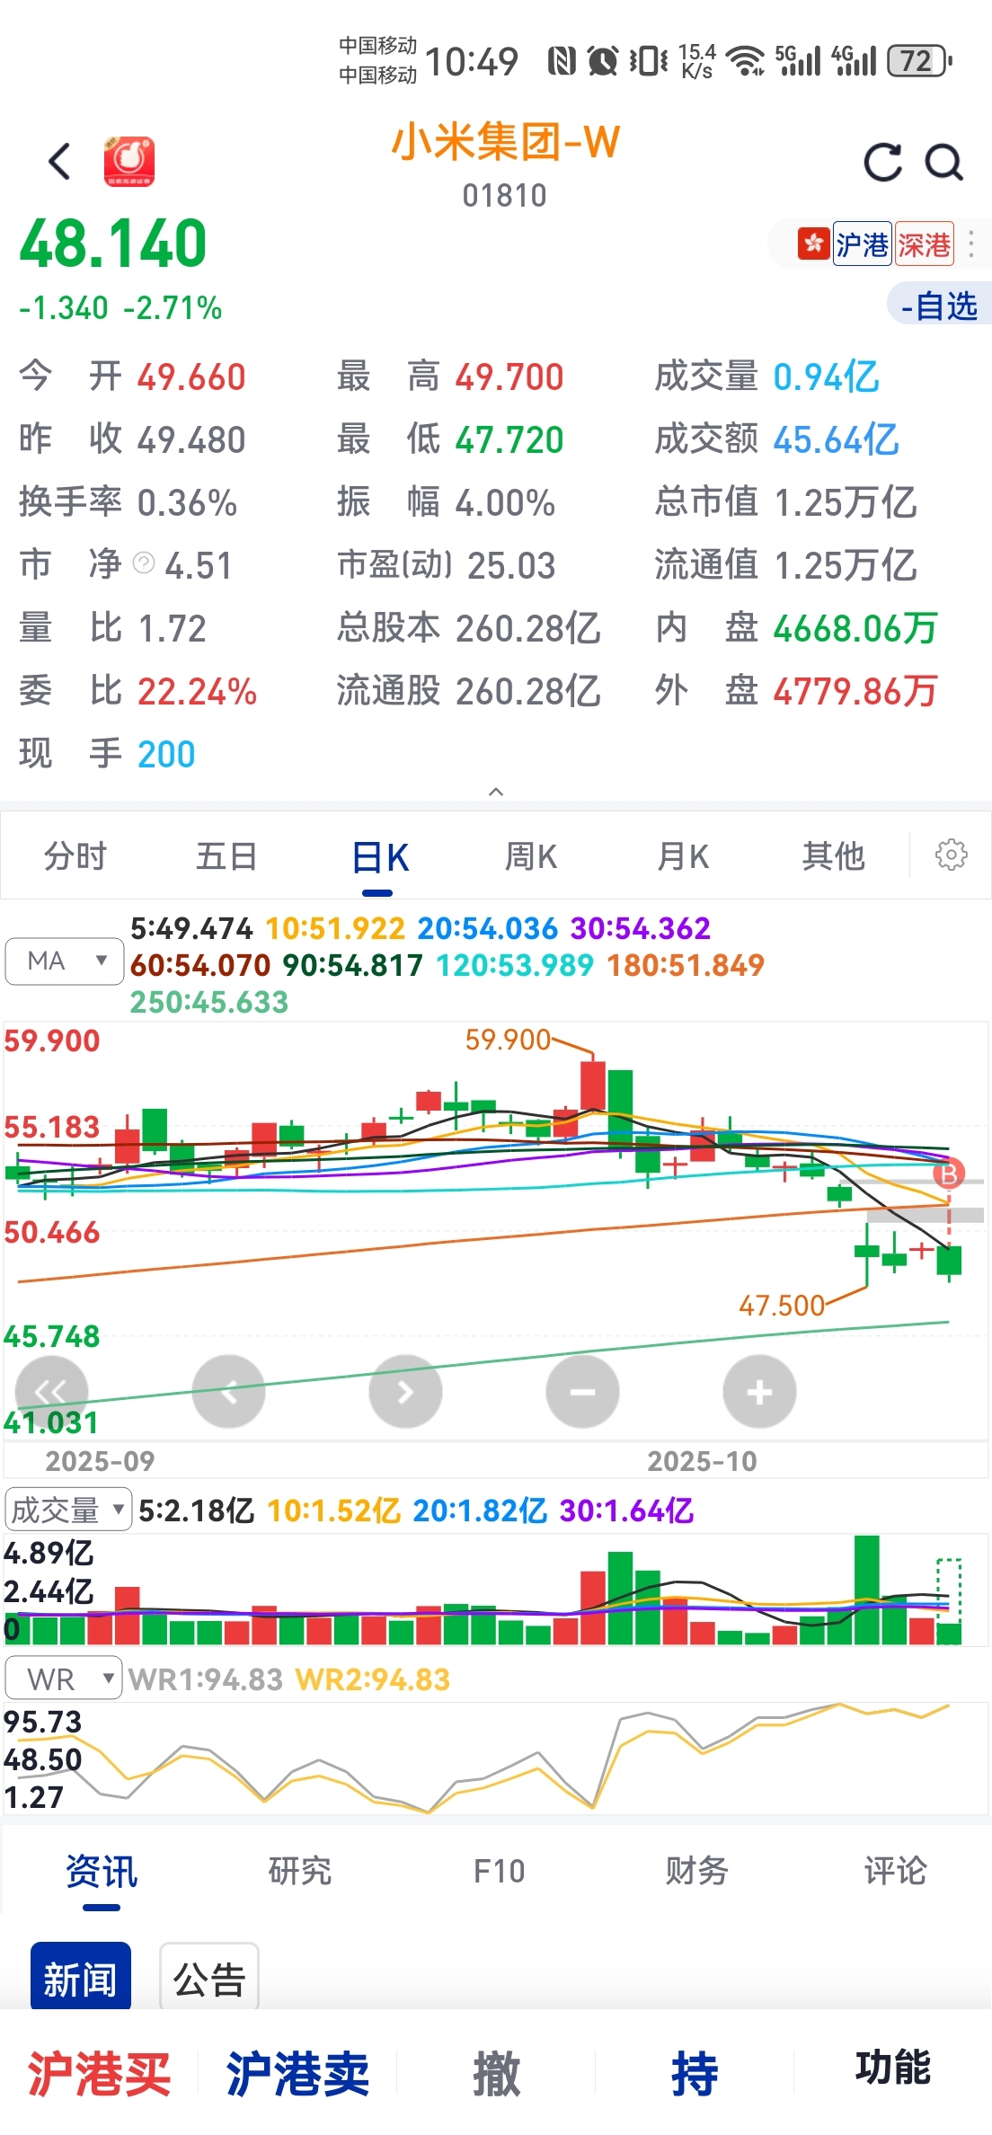Tap the WiFi status bar icon
Screen dimensions: 992x2135
745,61
